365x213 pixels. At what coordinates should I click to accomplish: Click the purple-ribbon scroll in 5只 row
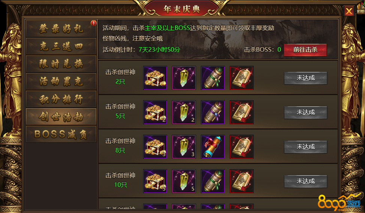[213, 112]
